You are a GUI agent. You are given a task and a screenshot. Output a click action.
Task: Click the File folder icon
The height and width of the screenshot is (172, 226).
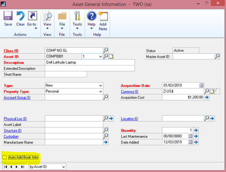62,16
